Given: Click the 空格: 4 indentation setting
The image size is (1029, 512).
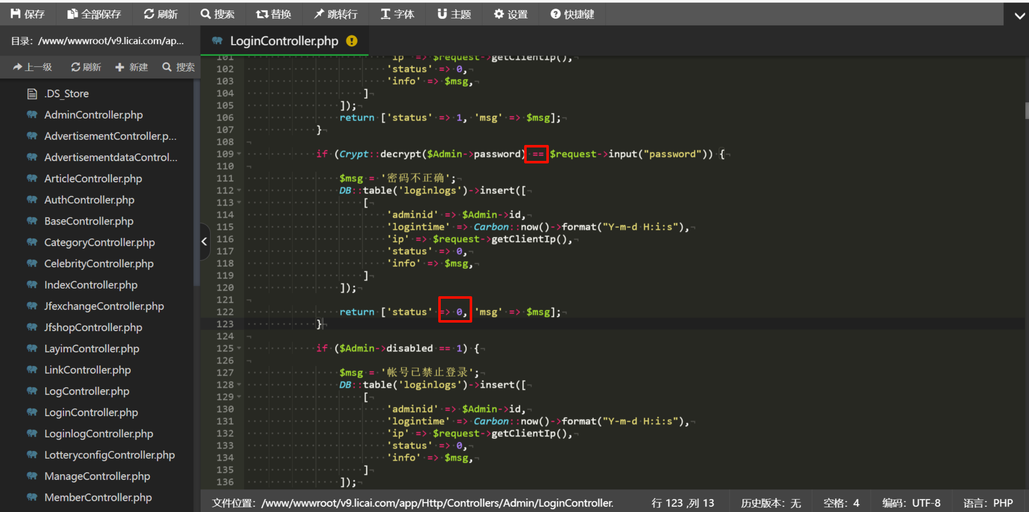Looking at the screenshot, I should (841, 503).
